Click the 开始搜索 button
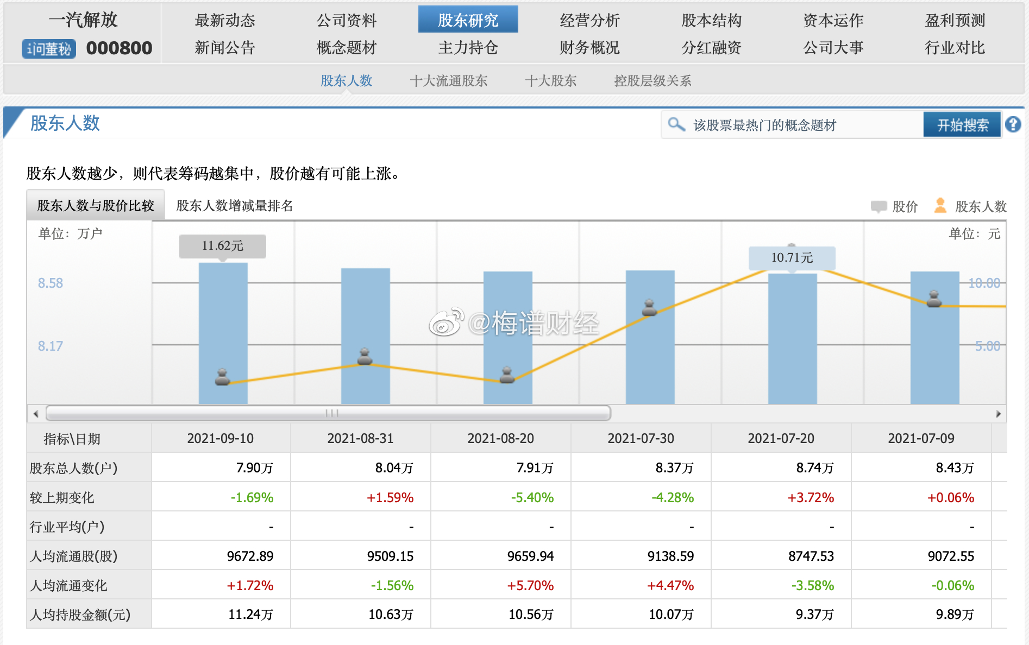 962,124
